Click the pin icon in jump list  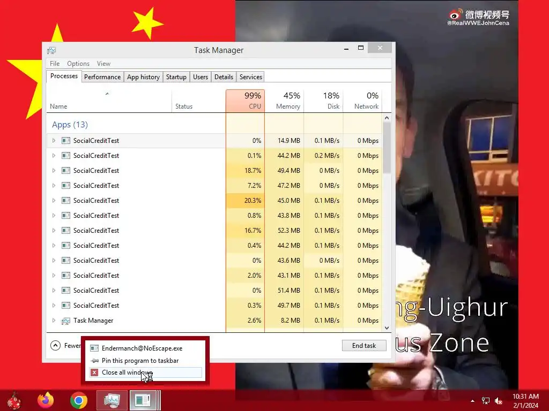click(x=94, y=361)
